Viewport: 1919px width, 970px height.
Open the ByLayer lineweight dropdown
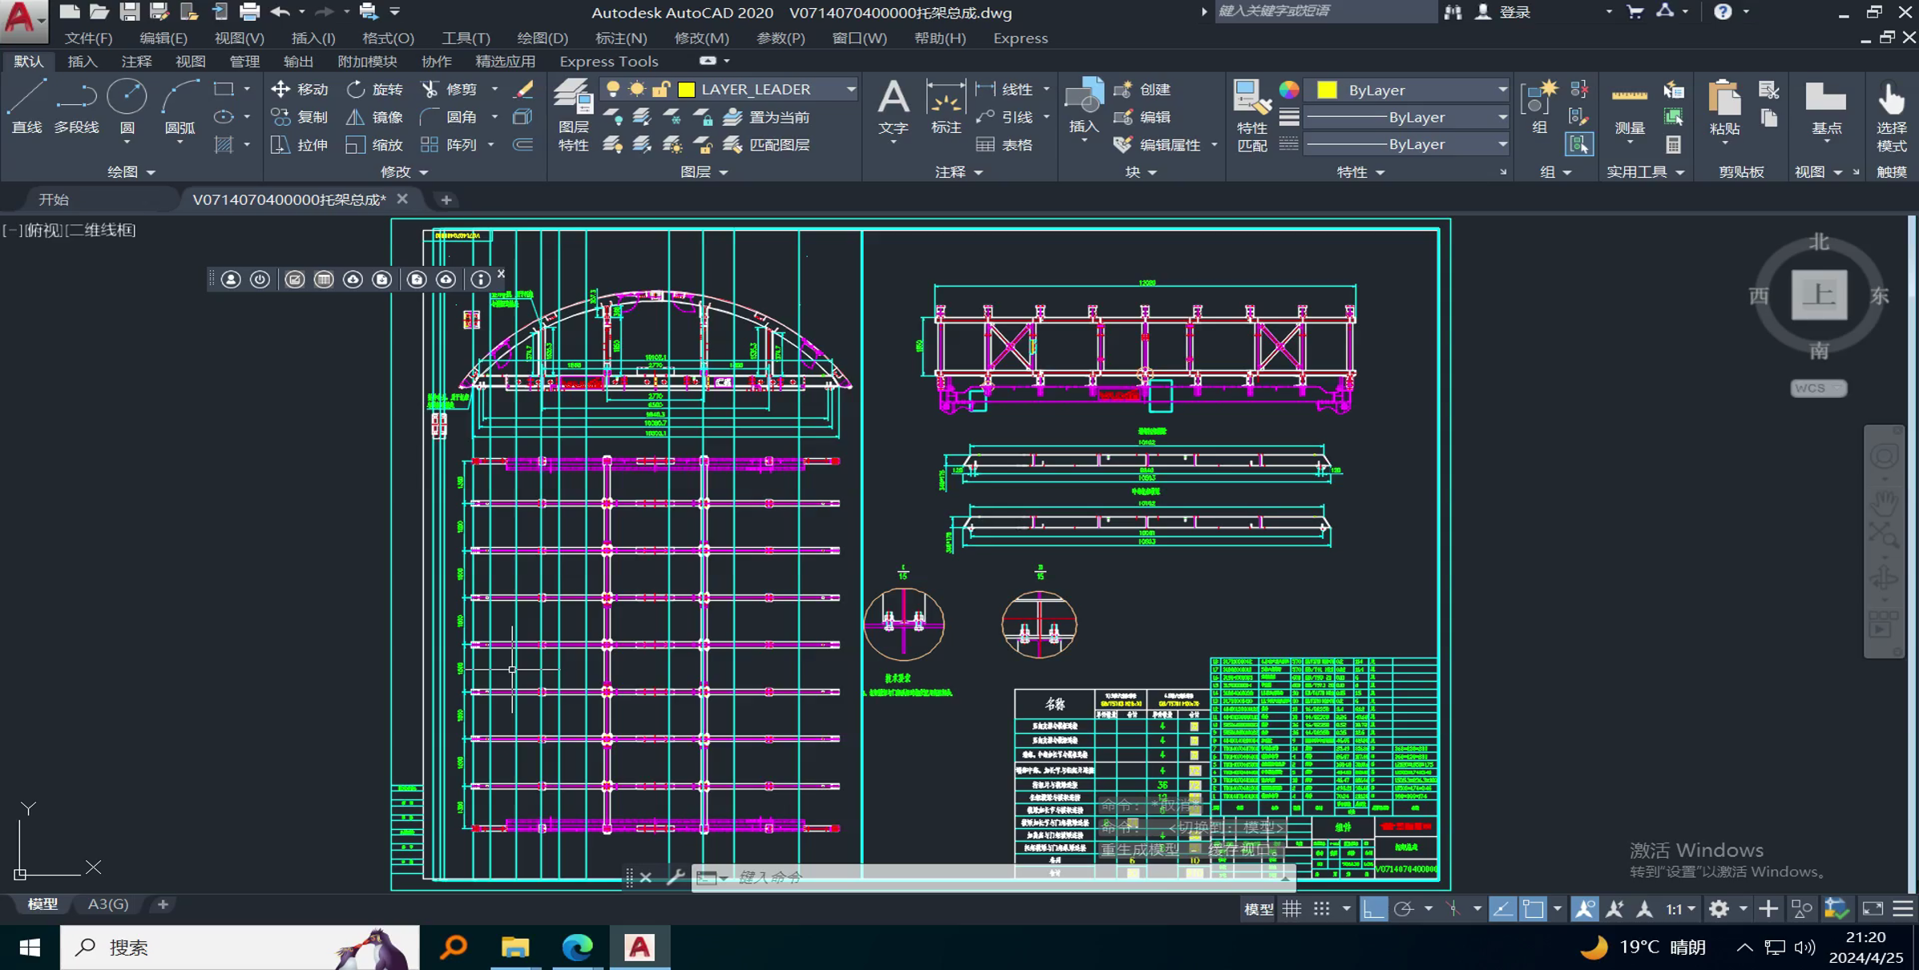pyautogui.click(x=1502, y=117)
